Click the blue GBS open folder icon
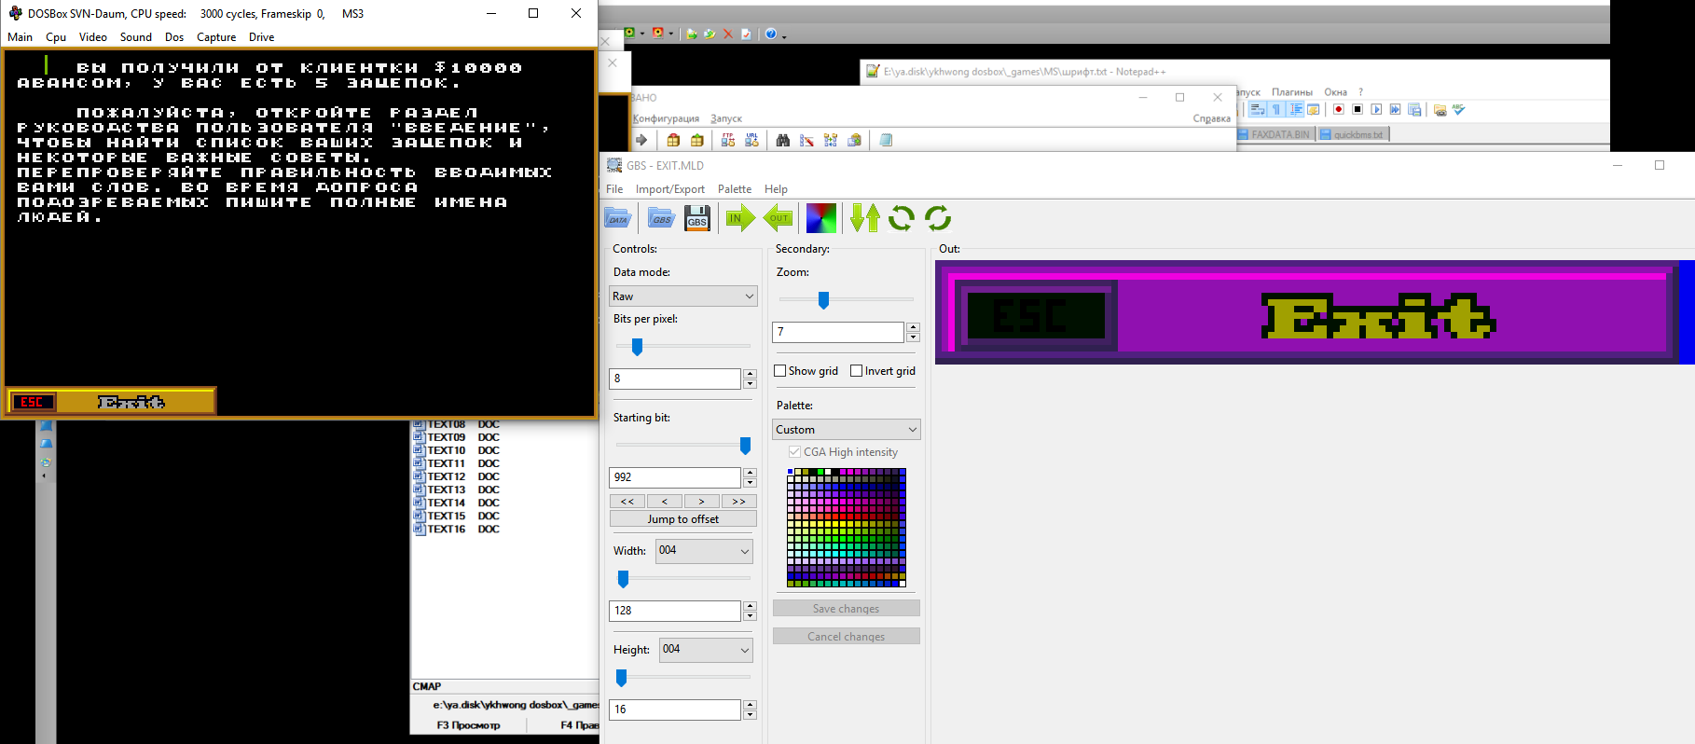This screenshot has height=744, width=1695. (x=661, y=219)
